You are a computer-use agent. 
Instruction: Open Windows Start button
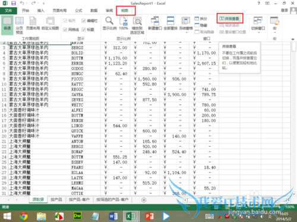(7, 216)
